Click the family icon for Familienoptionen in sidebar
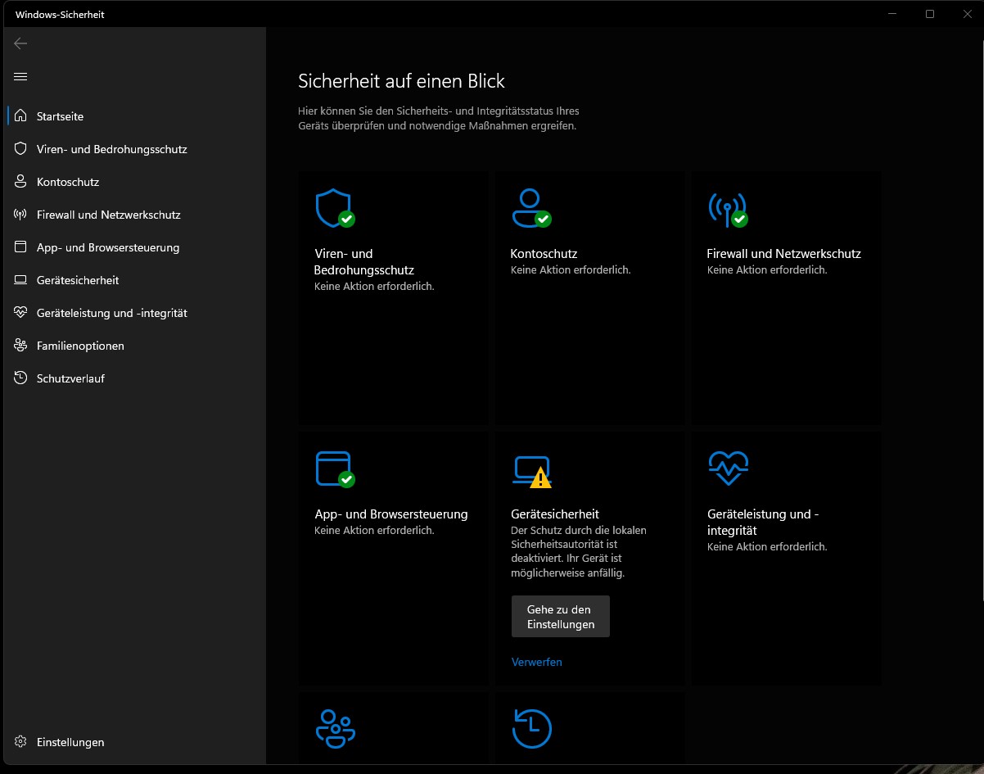 pyautogui.click(x=20, y=346)
